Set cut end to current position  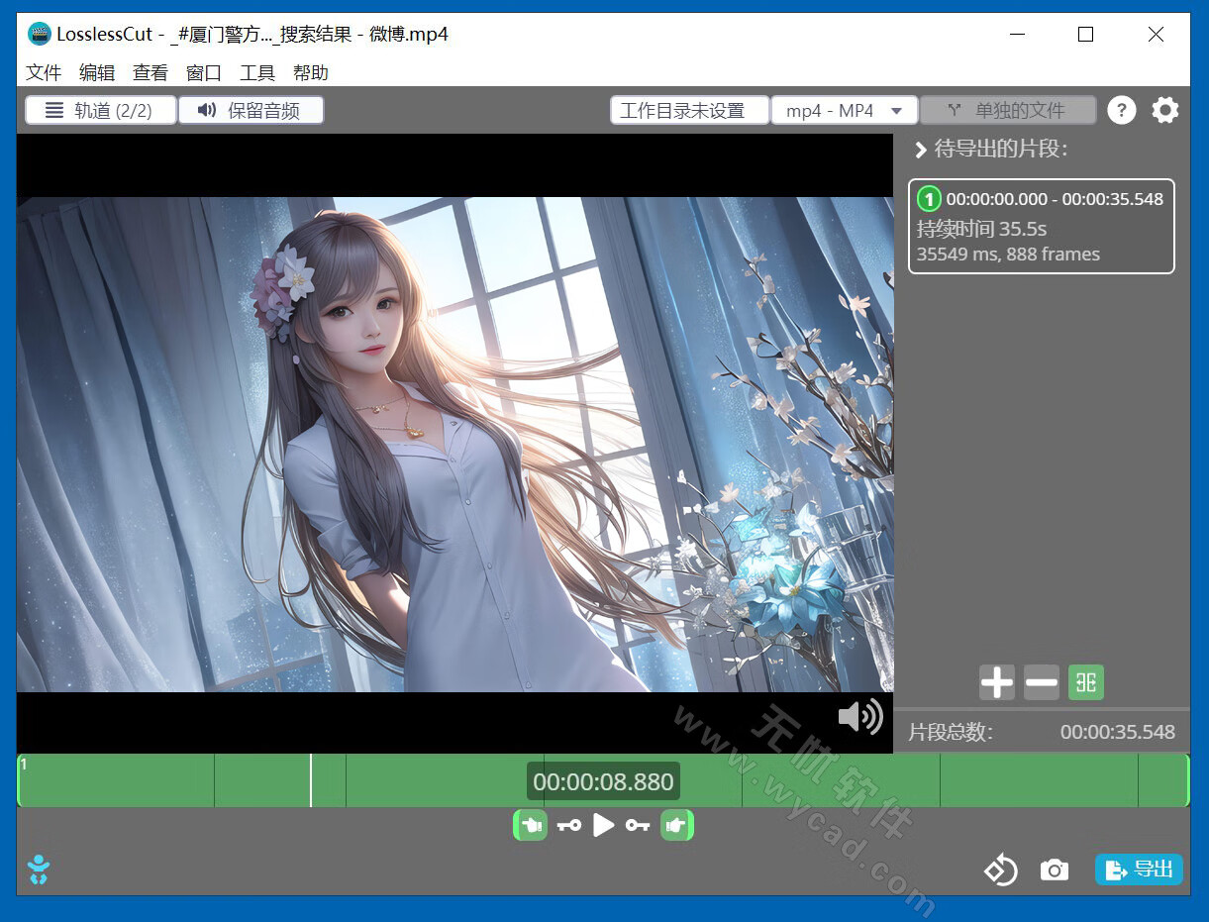[676, 825]
